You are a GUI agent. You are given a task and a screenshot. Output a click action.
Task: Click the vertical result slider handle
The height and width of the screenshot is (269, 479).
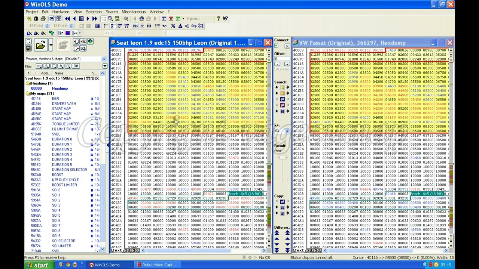tap(282, 157)
